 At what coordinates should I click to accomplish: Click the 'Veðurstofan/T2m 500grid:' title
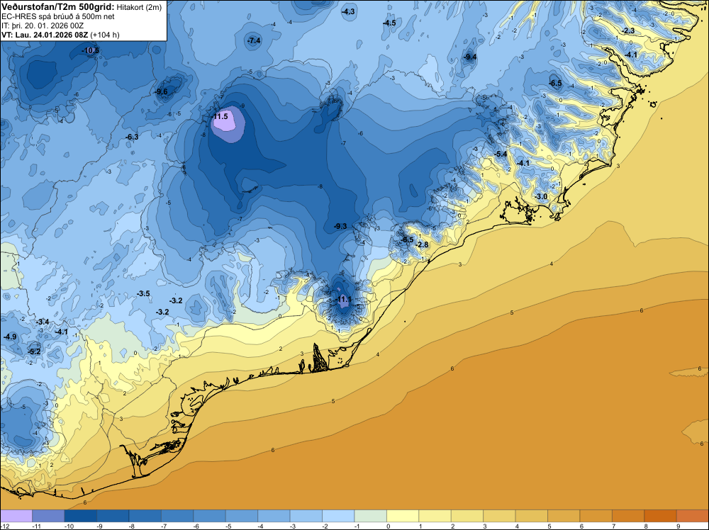[58, 6]
